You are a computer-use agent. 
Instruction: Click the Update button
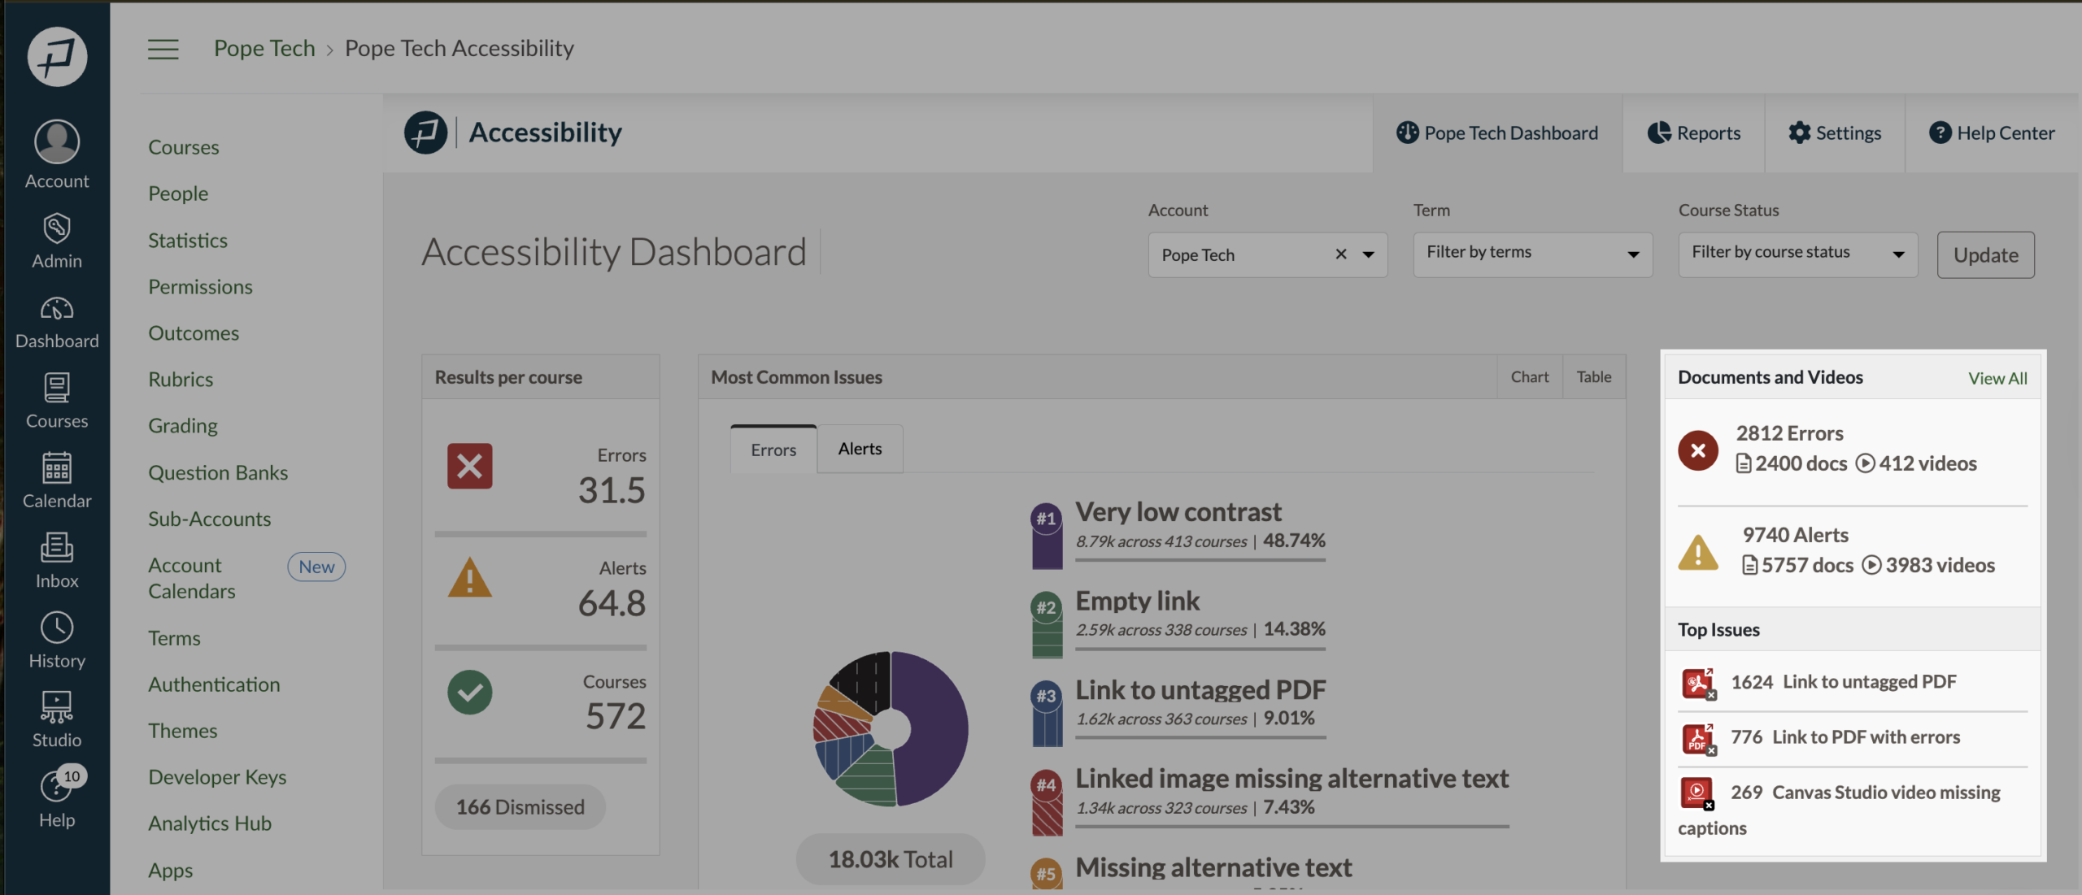(x=1985, y=255)
